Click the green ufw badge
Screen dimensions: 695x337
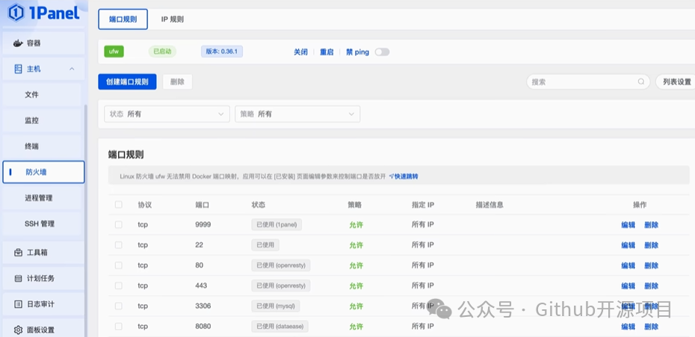click(114, 52)
